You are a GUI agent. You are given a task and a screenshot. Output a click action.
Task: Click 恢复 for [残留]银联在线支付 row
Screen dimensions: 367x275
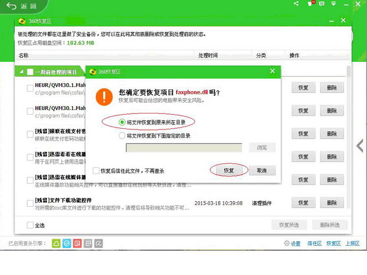click(303, 133)
